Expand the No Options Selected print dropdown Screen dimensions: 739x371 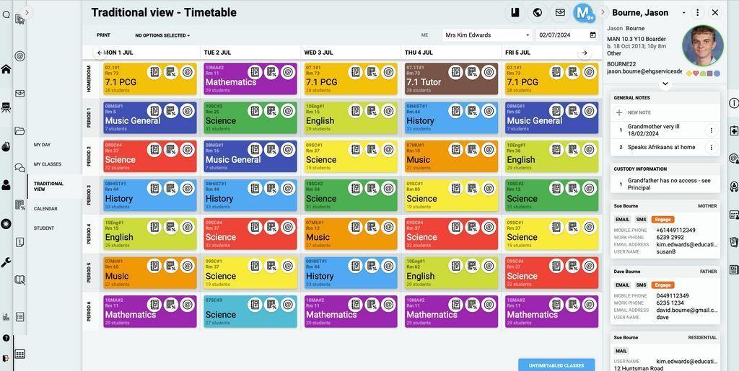[x=162, y=35]
